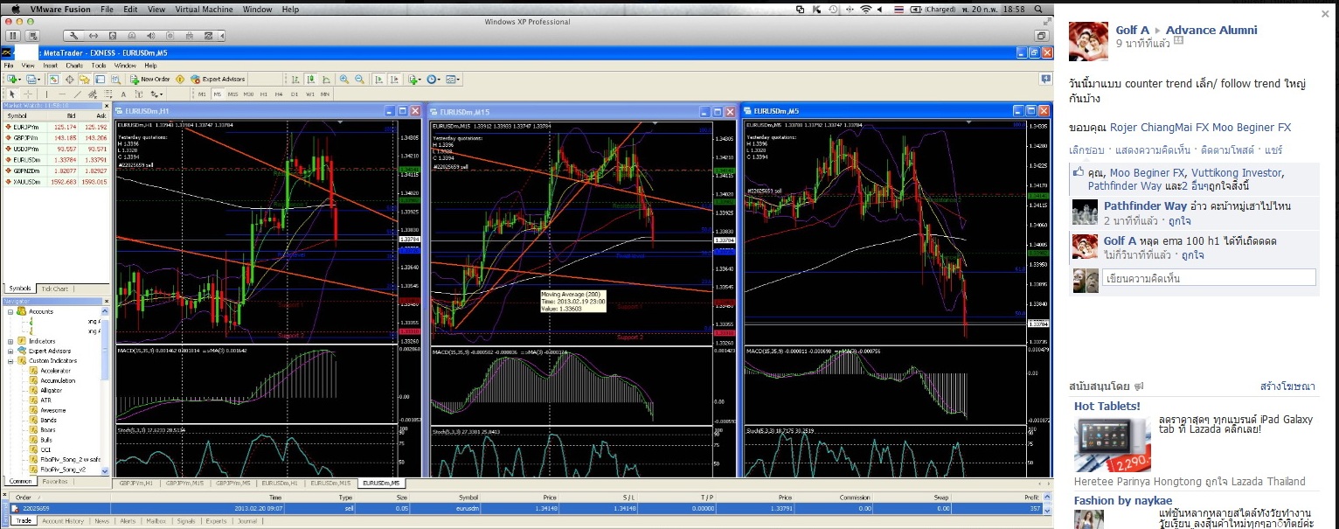This screenshot has width=1339, height=529.
Task: Expand the Indicators tree node
Action: tap(10, 341)
